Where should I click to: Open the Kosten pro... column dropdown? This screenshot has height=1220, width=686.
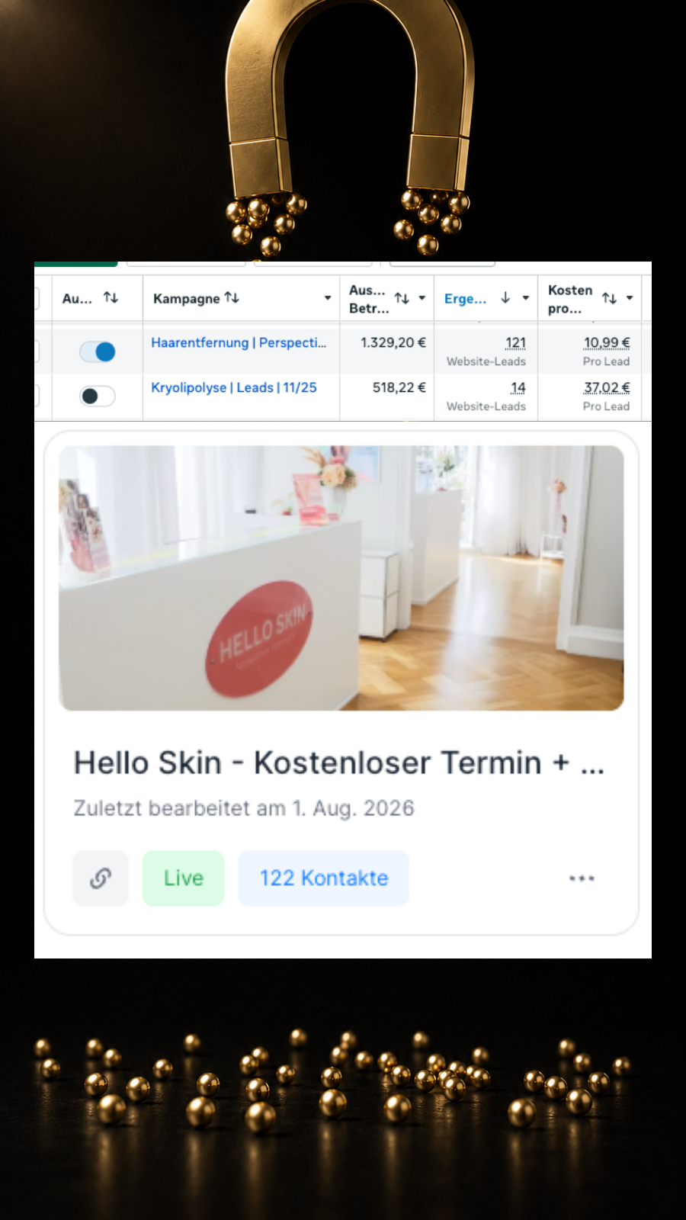pos(630,298)
